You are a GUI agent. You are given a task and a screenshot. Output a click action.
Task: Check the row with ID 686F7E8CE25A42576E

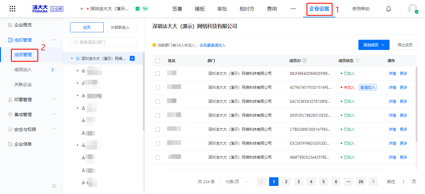tap(158, 157)
